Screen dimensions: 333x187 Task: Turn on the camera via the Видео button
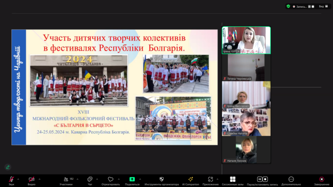31,179
